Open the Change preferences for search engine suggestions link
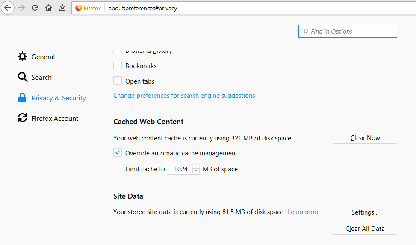The image size is (416, 245). [x=184, y=96]
